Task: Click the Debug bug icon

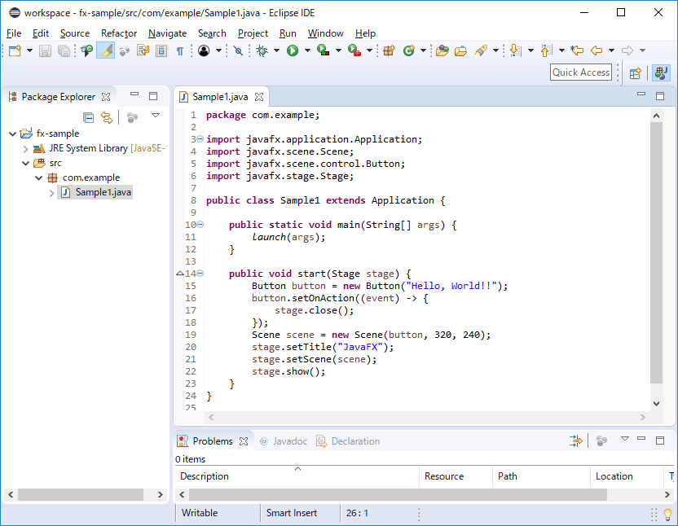Action: [x=262, y=50]
